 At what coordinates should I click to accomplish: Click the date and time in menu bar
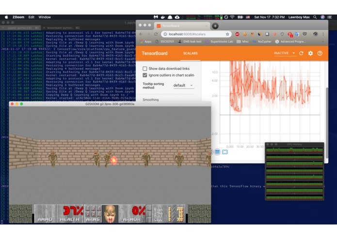point(269,17)
